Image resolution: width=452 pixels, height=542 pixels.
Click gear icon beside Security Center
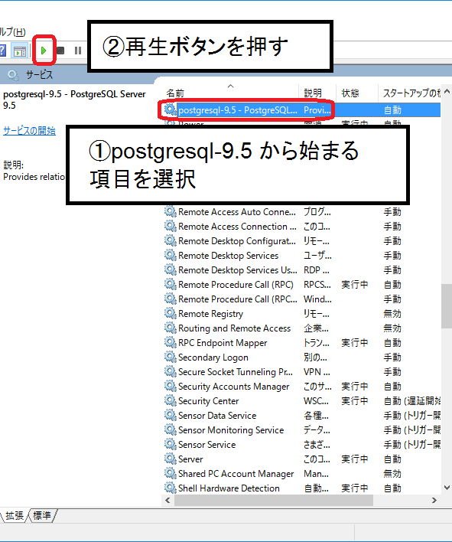pyautogui.click(x=170, y=400)
